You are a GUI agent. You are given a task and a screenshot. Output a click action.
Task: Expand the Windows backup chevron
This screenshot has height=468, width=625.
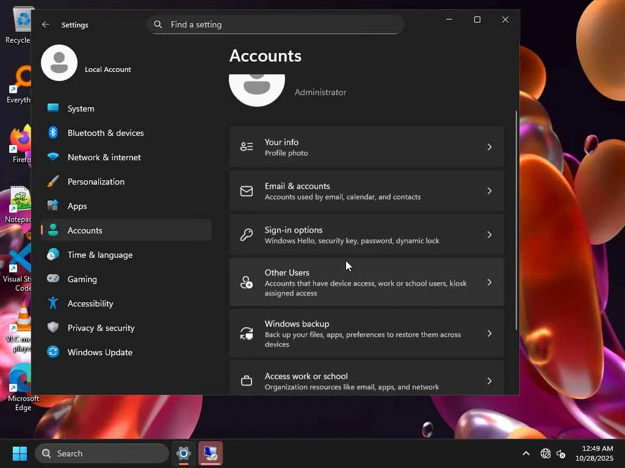490,333
